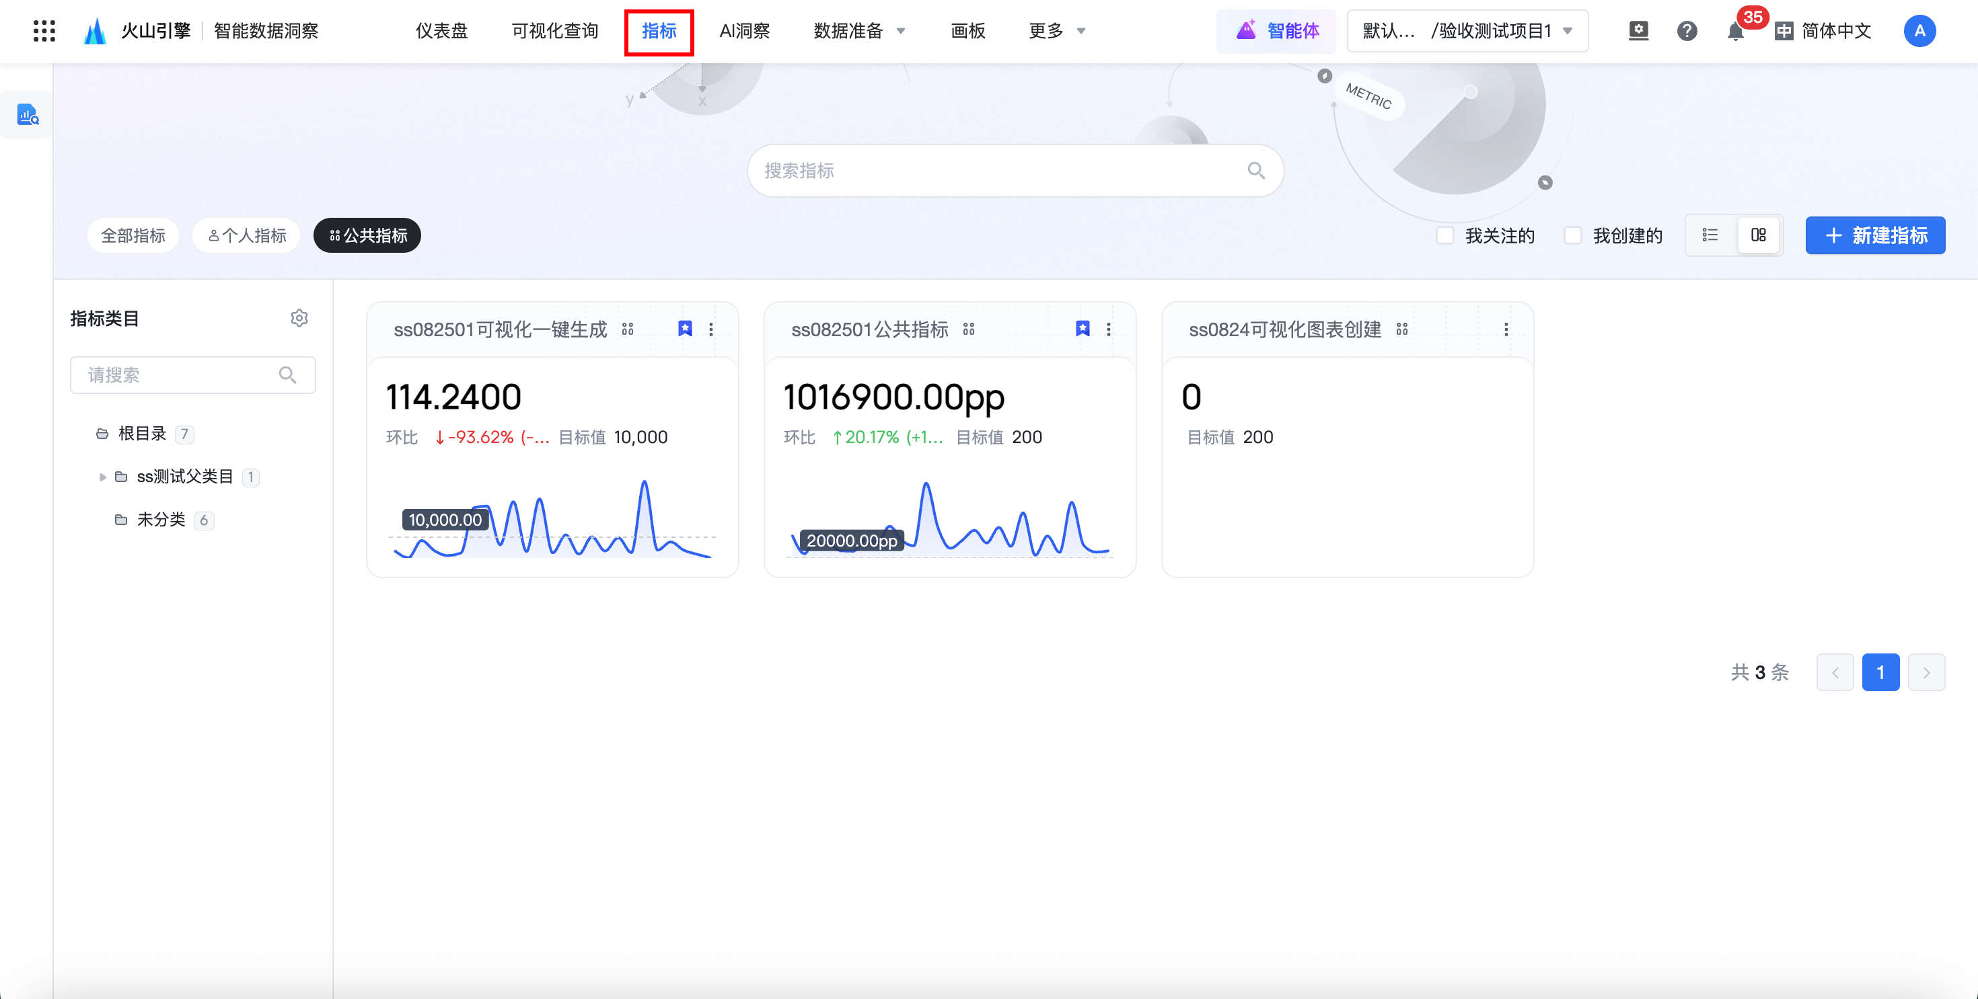
Task: Click the 搜索指标 search field
Action: click(x=998, y=170)
